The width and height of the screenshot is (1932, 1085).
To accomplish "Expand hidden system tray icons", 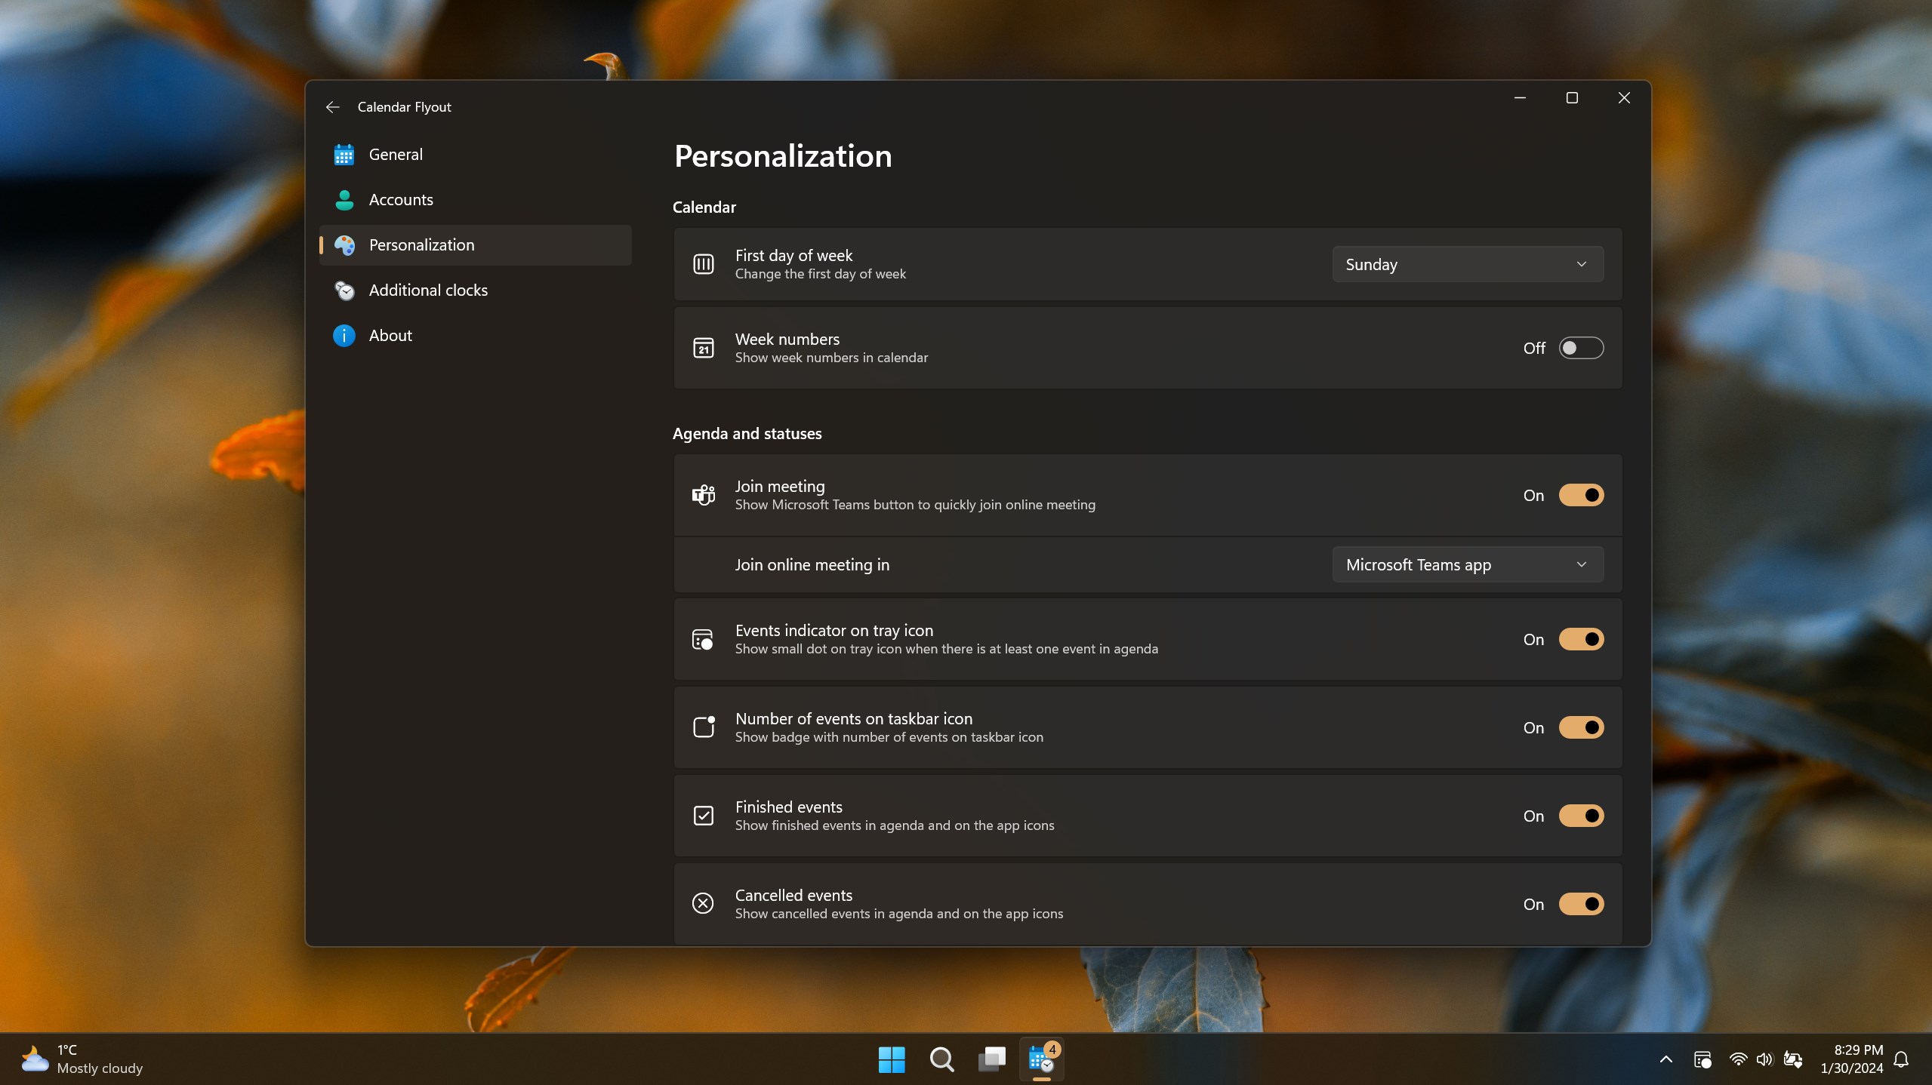I will click(1665, 1059).
